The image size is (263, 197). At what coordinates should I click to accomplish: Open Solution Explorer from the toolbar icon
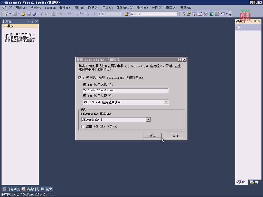coord(183,14)
